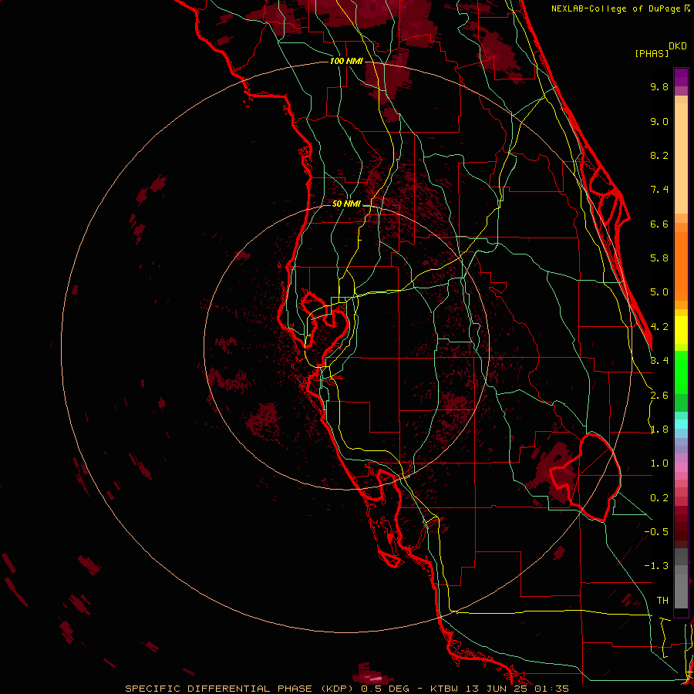Click the "01:35" time text
694x694 pixels.
point(551,689)
